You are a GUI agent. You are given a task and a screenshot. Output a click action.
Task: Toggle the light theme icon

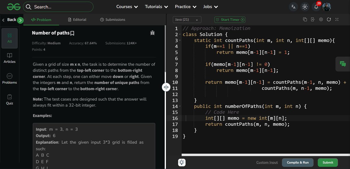[305, 6]
